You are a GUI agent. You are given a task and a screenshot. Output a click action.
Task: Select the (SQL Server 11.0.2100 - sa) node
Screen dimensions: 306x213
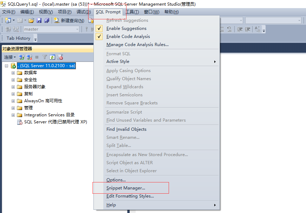click(x=46, y=66)
